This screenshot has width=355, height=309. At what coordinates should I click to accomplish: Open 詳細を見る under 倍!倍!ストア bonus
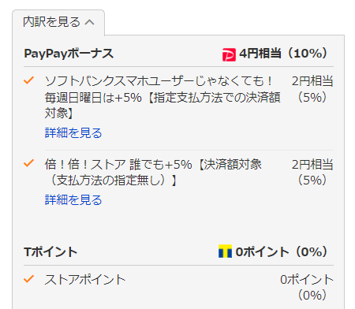[x=73, y=200]
